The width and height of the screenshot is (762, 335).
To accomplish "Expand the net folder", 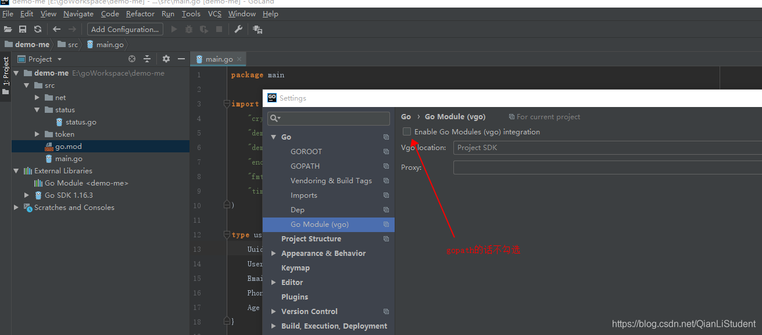I will (x=37, y=98).
